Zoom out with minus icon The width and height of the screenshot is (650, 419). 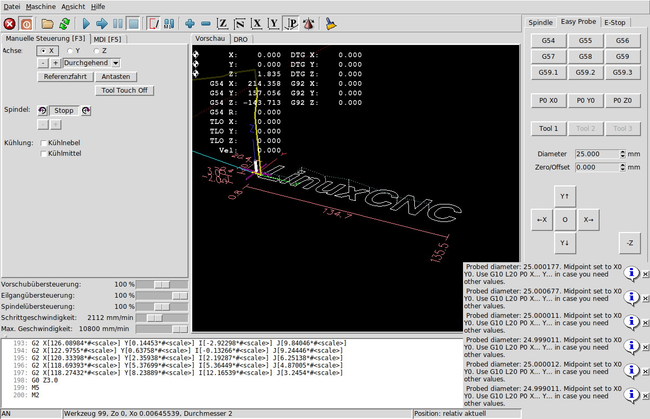pos(207,24)
